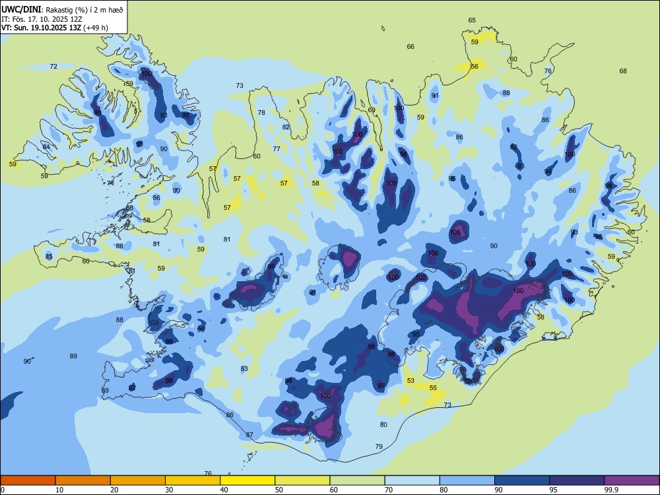The width and height of the screenshot is (660, 495).
Task: Select the map value '79'
Action: point(379,447)
